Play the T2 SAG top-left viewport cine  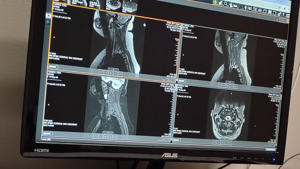click(x=110, y=73)
